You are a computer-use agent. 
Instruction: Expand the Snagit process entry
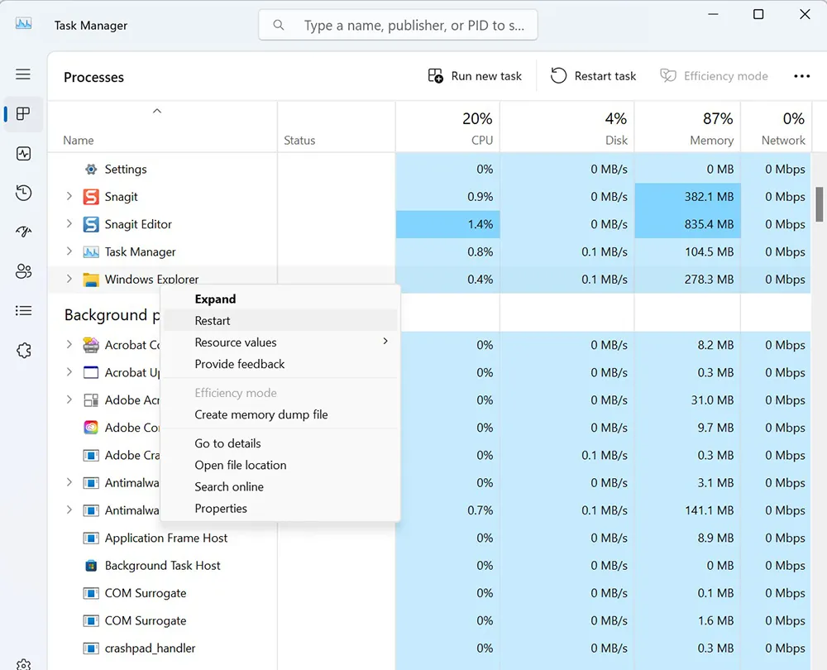point(68,197)
